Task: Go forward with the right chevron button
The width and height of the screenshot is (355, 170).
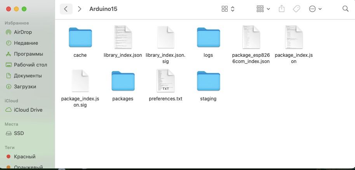Action: [80, 9]
